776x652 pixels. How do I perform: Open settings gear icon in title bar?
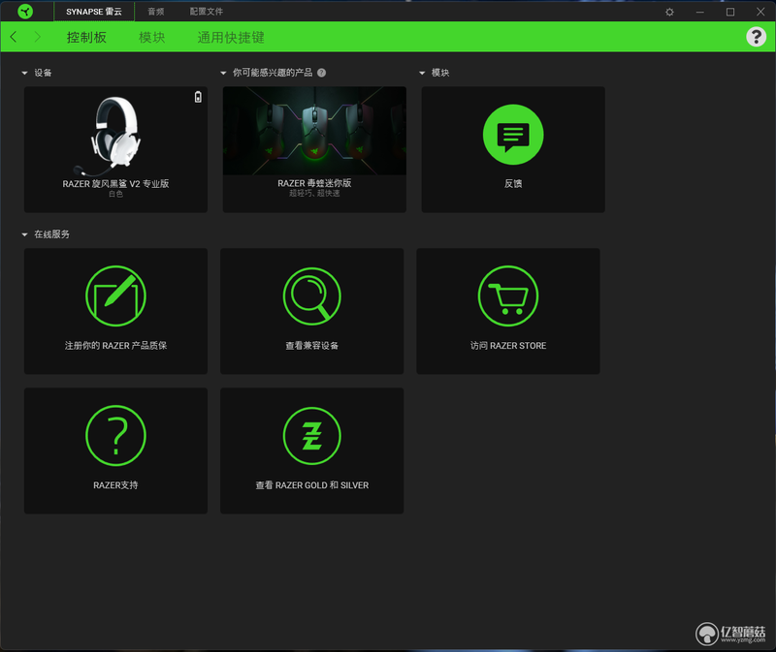pyautogui.click(x=669, y=12)
